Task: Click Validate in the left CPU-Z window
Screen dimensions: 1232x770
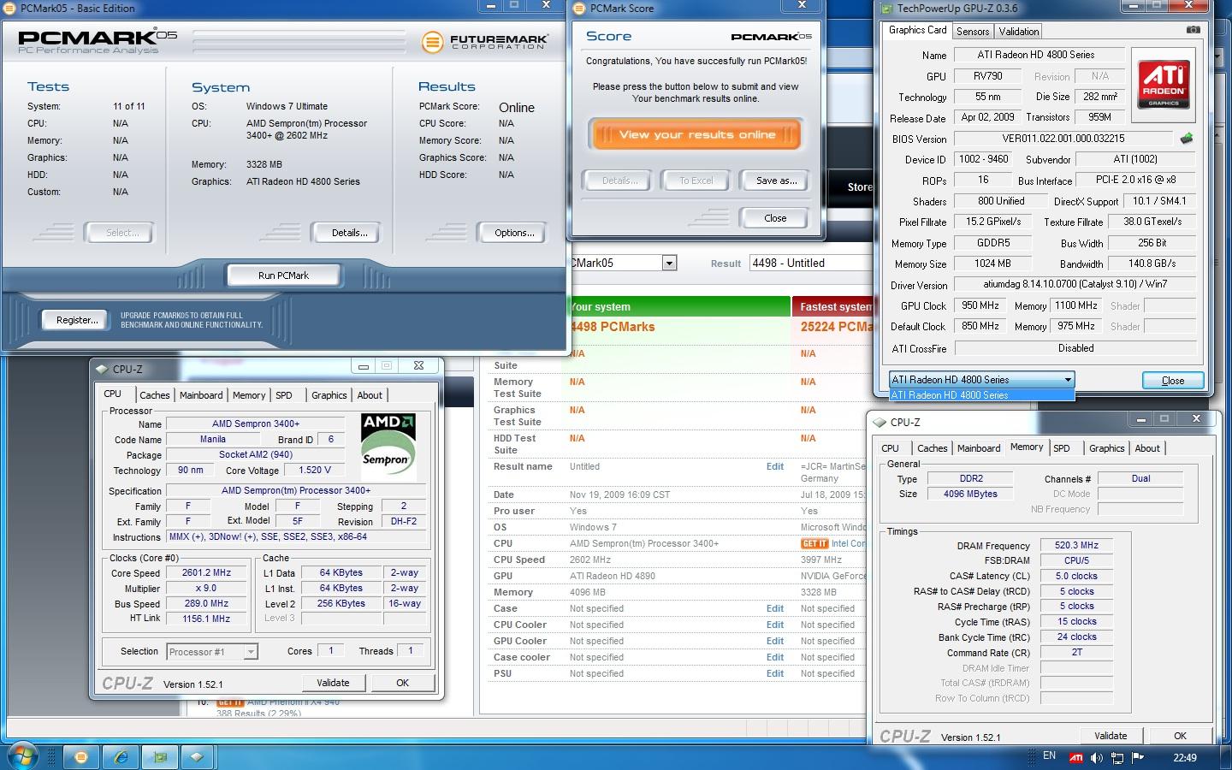Action: pyautogui.click(x=333, y=683)
